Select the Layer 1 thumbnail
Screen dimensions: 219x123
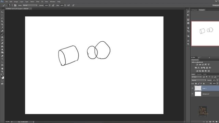pos(198,88)
